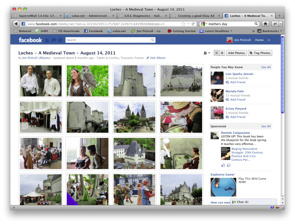Check notifications via the globe icon
This screenshot has width=295, height=224.
(60, 40)
